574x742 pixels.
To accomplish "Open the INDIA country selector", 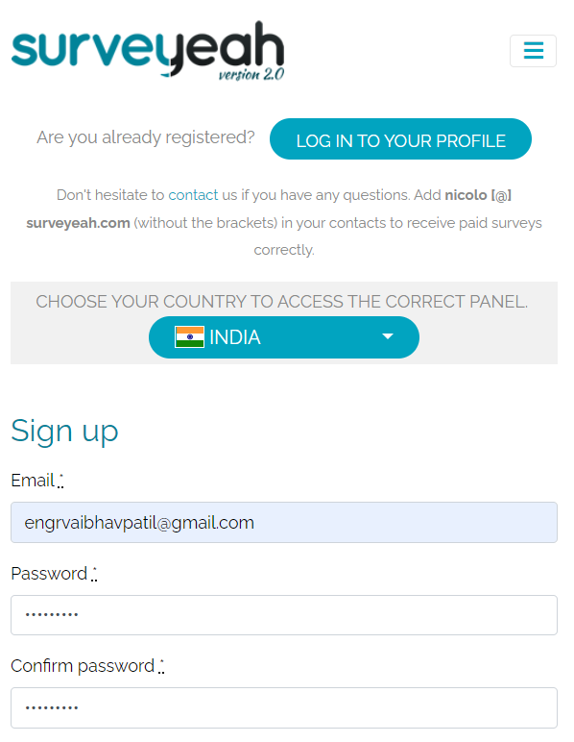I will pyautogui.click(x=284, y=337).
